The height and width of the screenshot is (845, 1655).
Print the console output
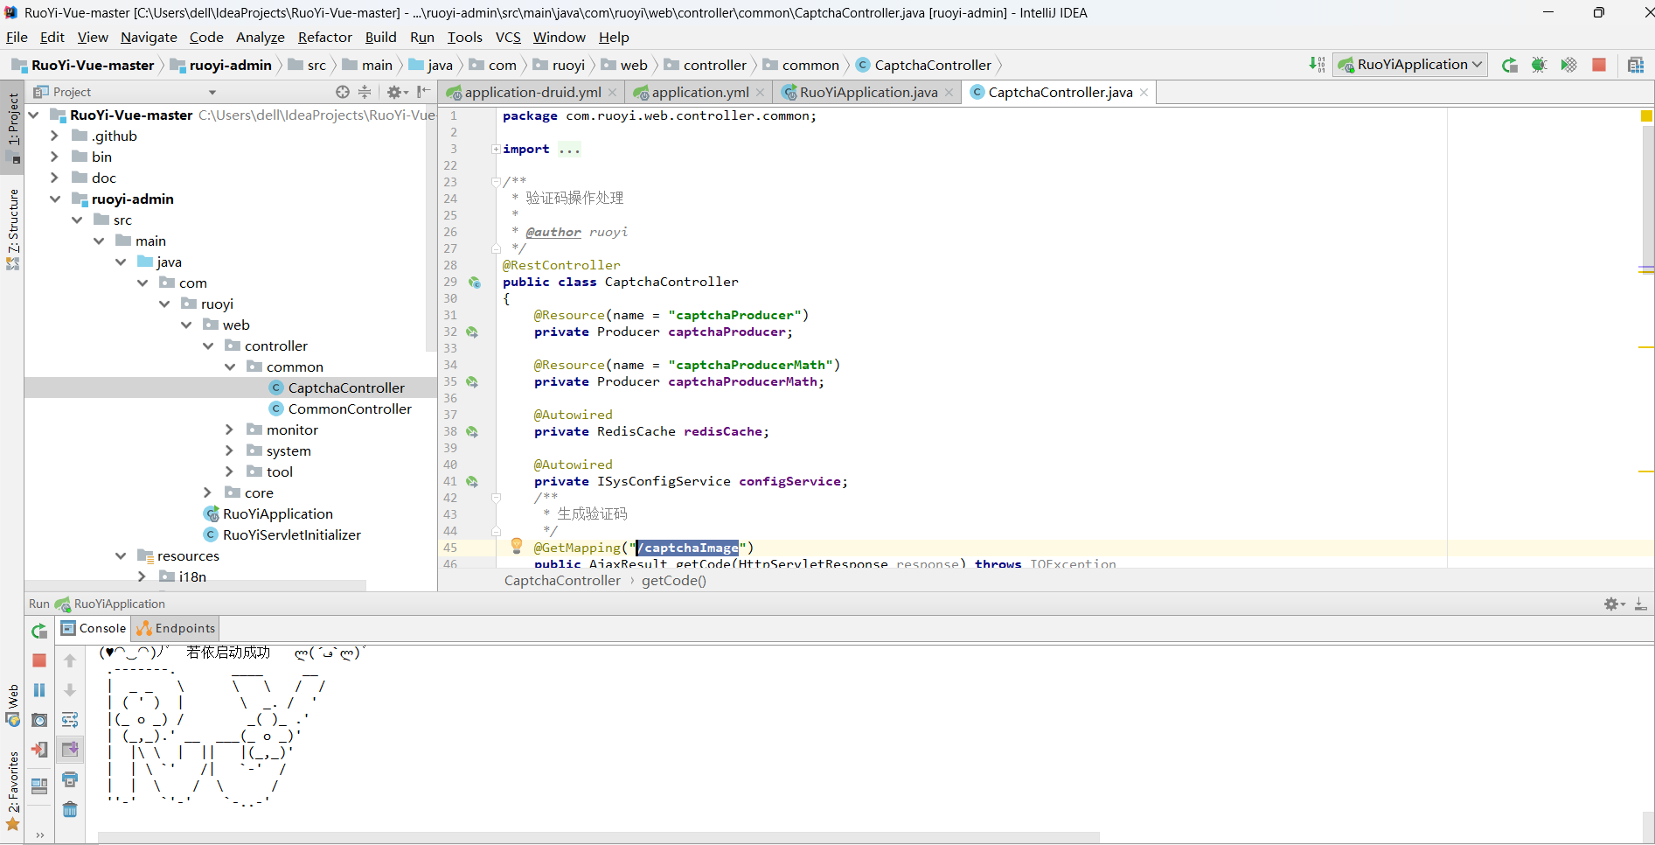pyautogui.click(x=70, y=779)
